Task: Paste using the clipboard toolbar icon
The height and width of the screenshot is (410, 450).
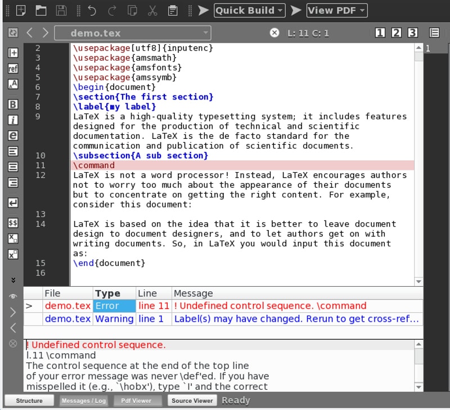Action: click(173, 10)
